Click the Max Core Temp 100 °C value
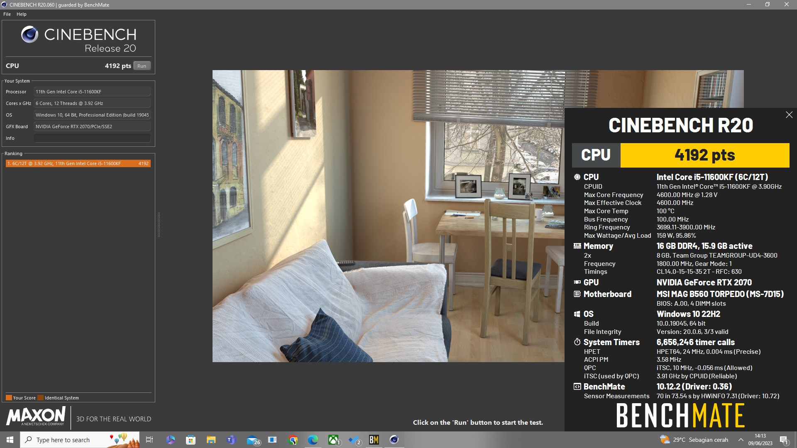The image size is (797, 448). 665,211
